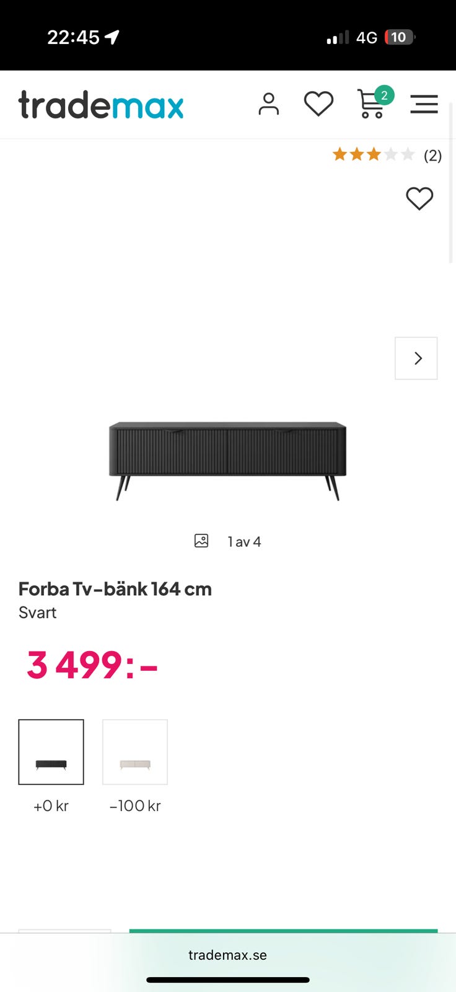Show the next product image

pos(416,358)
